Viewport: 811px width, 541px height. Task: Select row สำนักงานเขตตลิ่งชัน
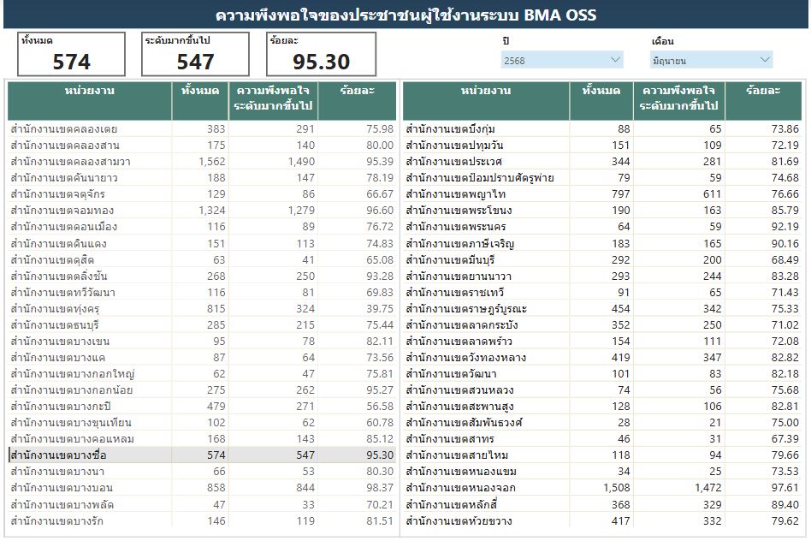click(x=202, y=276)
